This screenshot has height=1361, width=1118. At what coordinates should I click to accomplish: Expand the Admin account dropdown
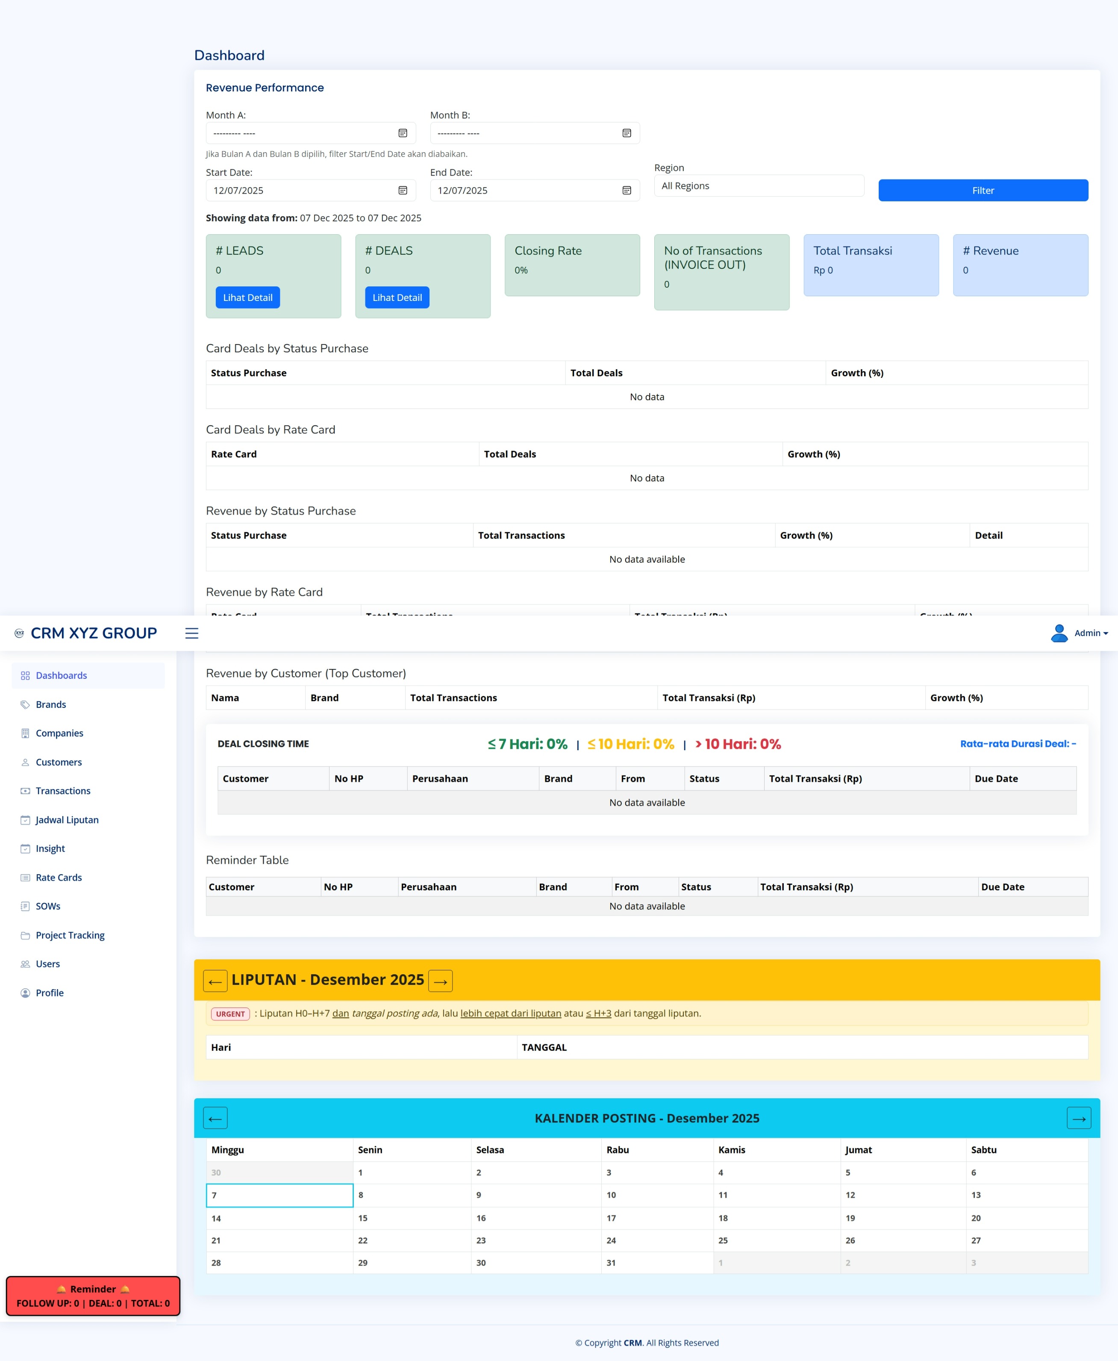(1091, 633)
